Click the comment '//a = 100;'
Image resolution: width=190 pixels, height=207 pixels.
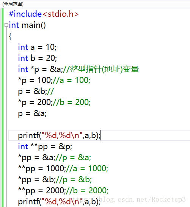pos(71,80)
